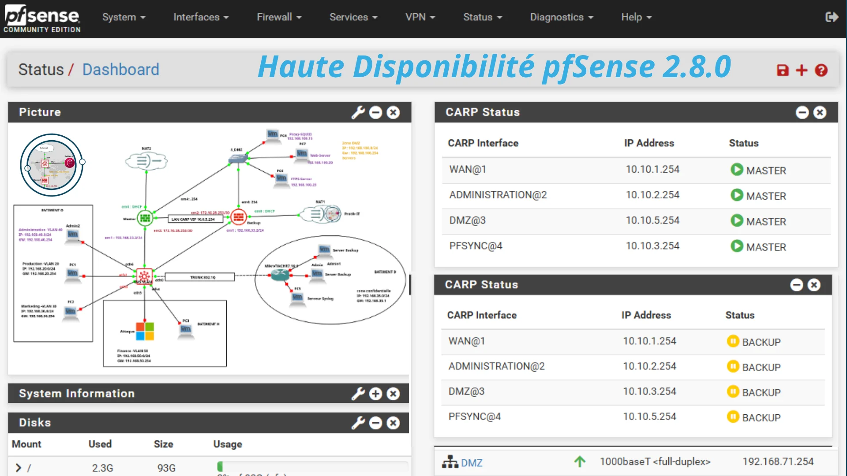Collapse the Picture widget
847x476 pixels.
[x=375, y=112]
